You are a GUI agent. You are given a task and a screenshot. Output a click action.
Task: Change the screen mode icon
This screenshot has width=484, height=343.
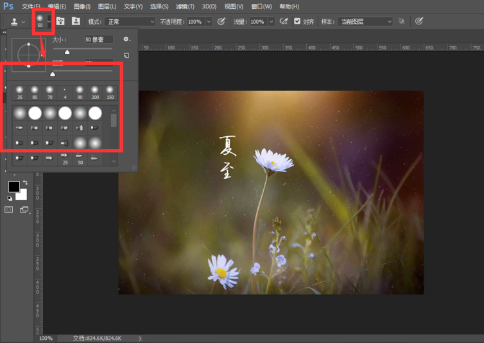point(24,209)
